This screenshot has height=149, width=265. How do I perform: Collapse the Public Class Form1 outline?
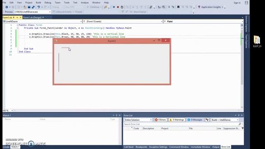17,25
